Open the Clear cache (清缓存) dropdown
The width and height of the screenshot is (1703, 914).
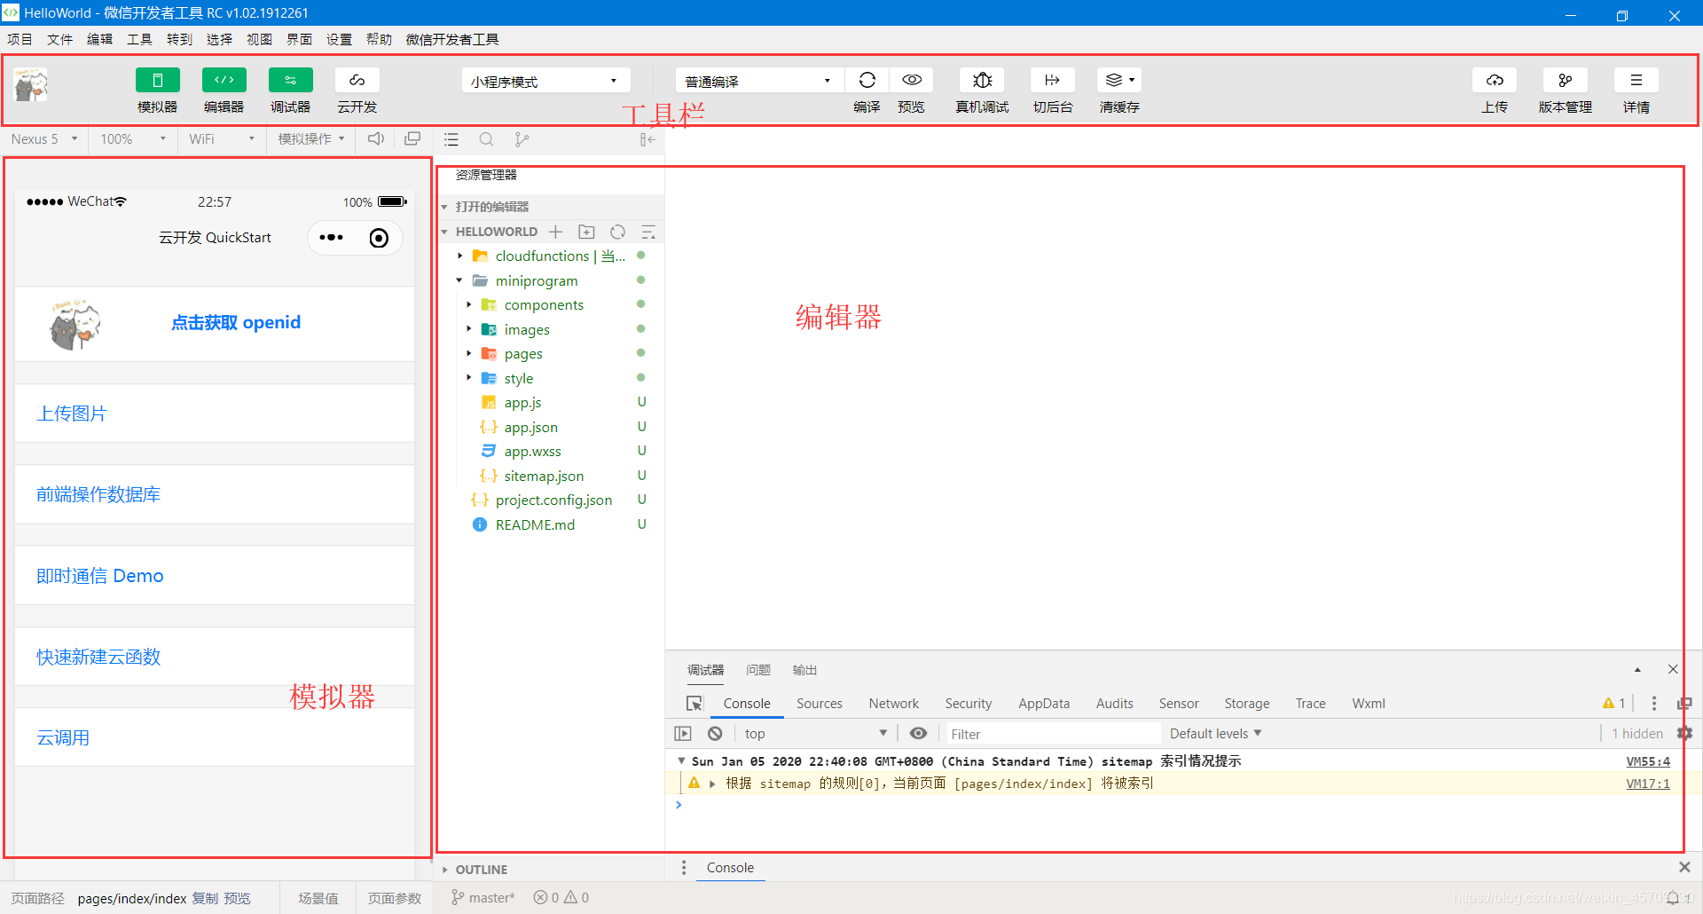tap(1119, 80)
